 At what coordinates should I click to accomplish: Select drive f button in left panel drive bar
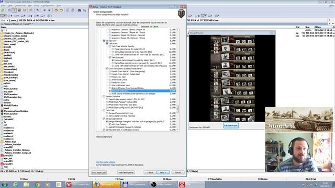[23, 16]
